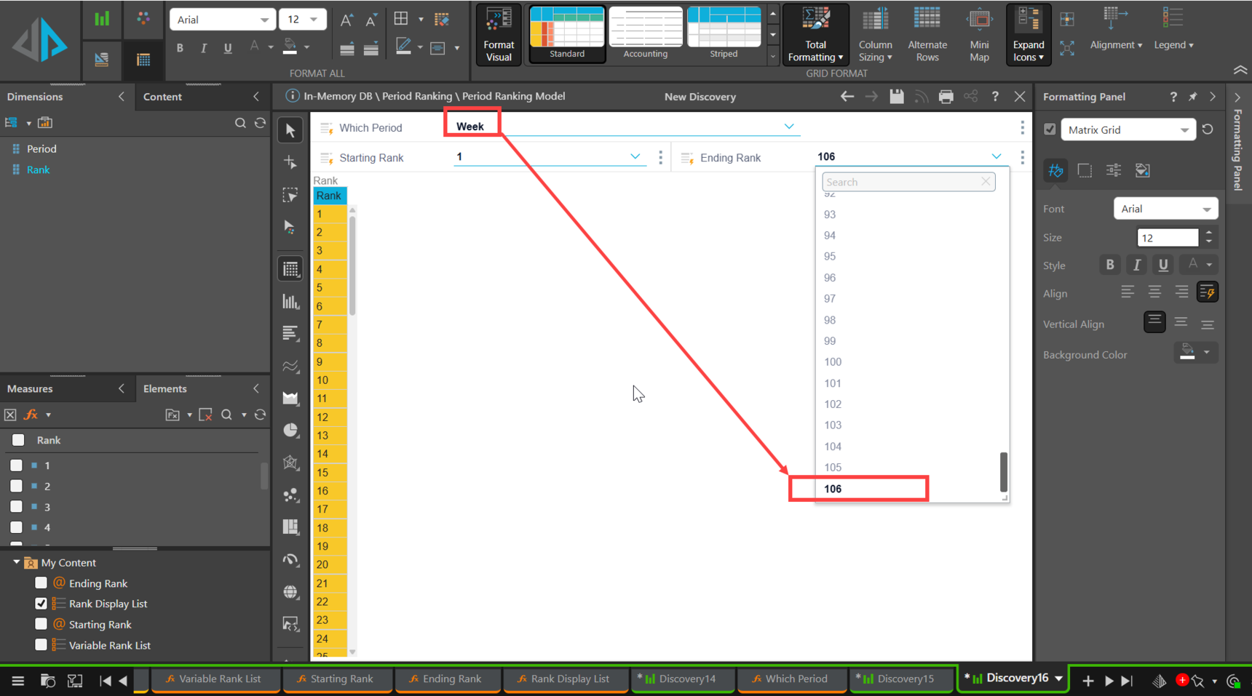Check element 1 in Rank list
The width and height of the screenshot is (1252, 696).
[16, 465]
